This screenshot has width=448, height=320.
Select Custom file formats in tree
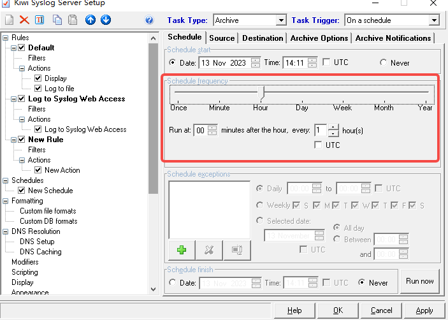(x=48, y=211)
